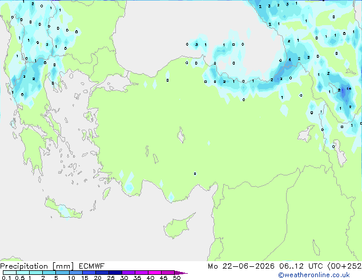This screenshot has width=362, height=280.
Task: Click the 25–30 mm dark navy swatch
Action: [x=115, y=273]
